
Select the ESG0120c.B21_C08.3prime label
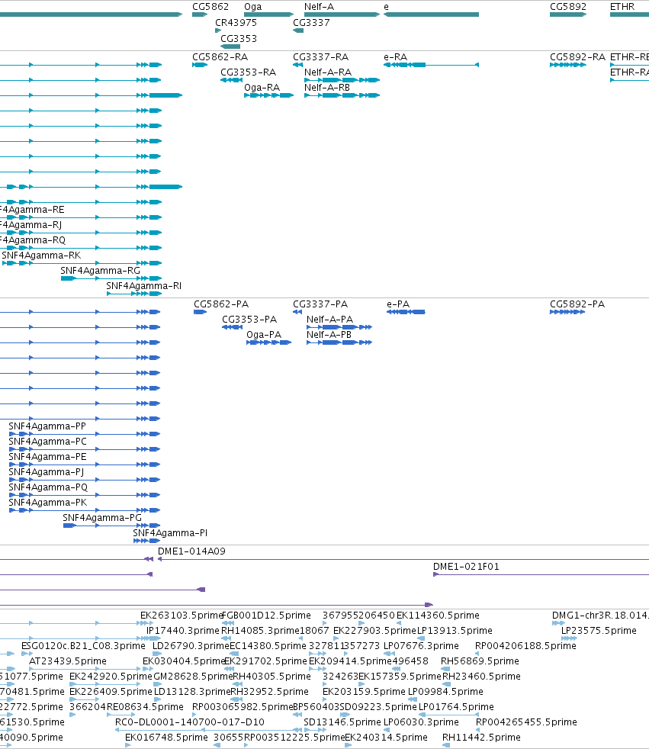[x=83, y=645]
